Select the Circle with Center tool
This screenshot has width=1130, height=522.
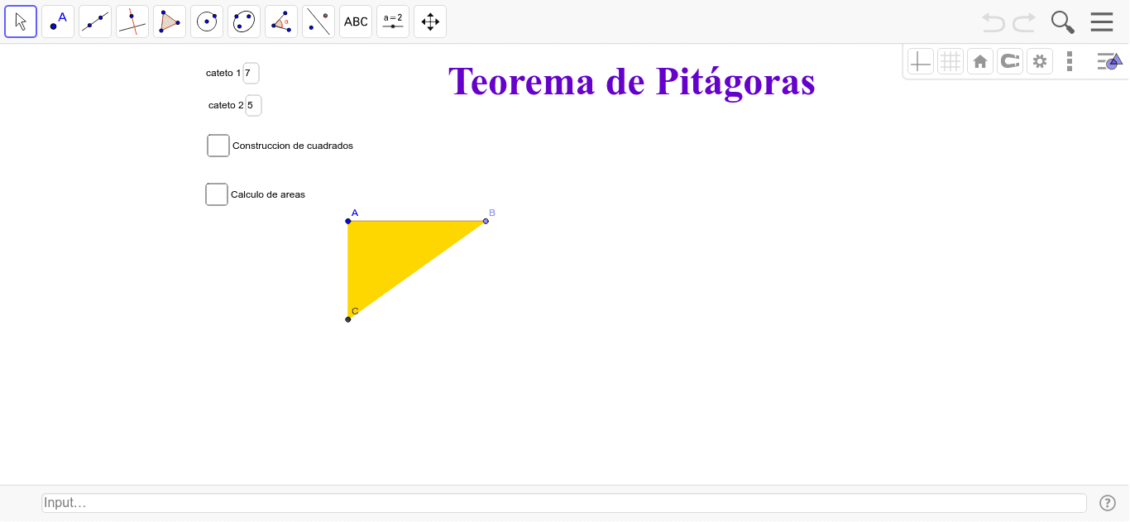click(x=207, y=22)
